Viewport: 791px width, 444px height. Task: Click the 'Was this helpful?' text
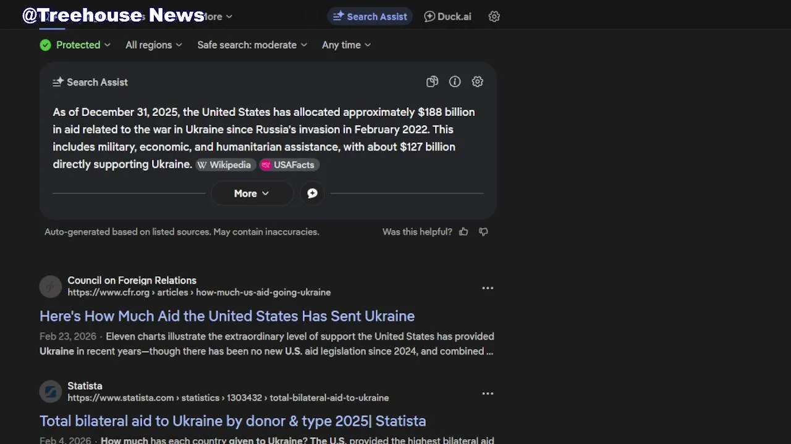(417, 232)
